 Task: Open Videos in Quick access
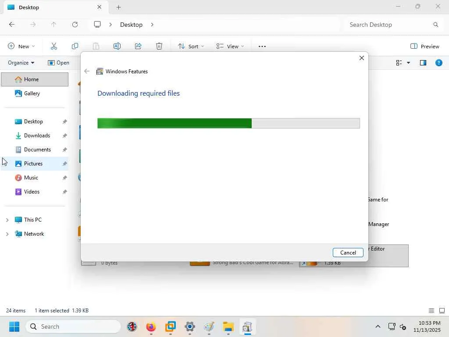(32, 191)
